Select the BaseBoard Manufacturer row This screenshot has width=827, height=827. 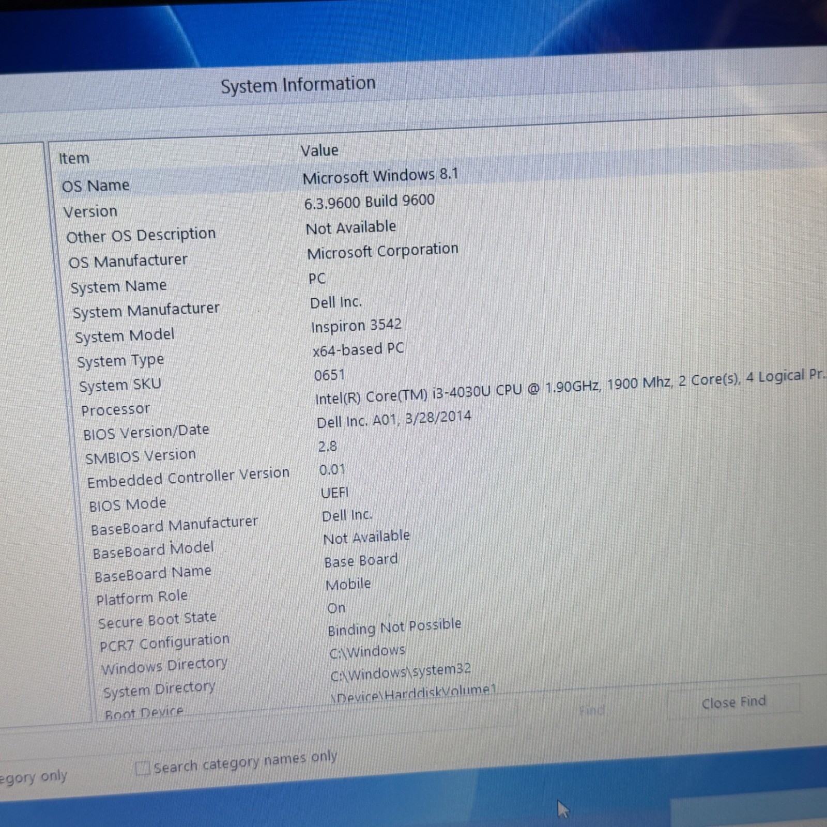174,526
